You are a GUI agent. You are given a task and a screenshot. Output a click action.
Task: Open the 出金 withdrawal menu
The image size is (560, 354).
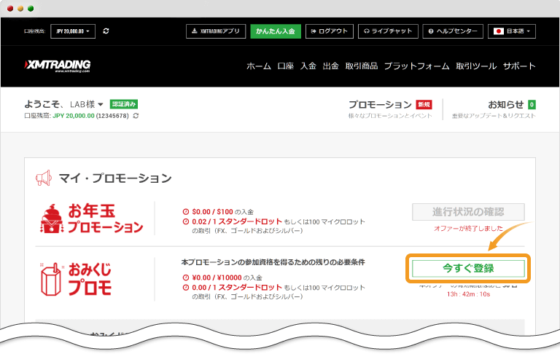(331, 66)
